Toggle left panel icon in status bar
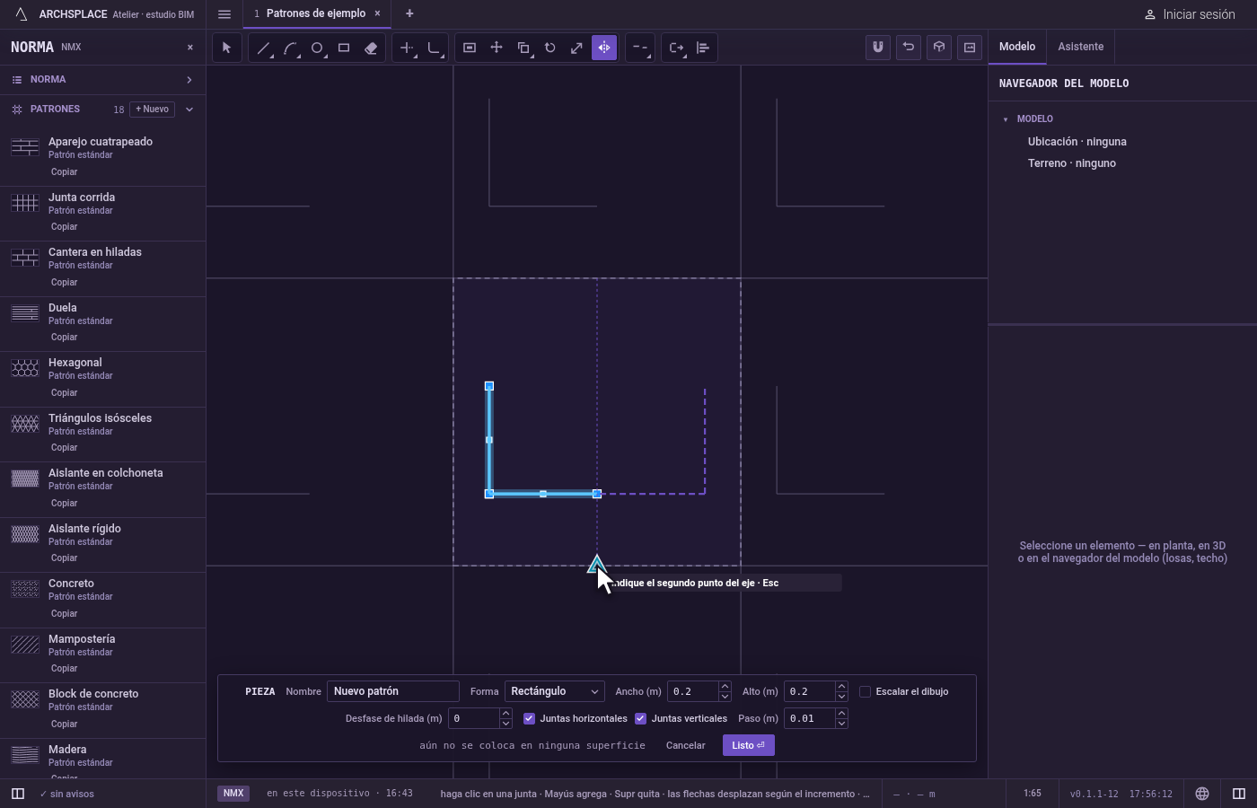This screenshot has width=1257, height=808. [18, 794]
